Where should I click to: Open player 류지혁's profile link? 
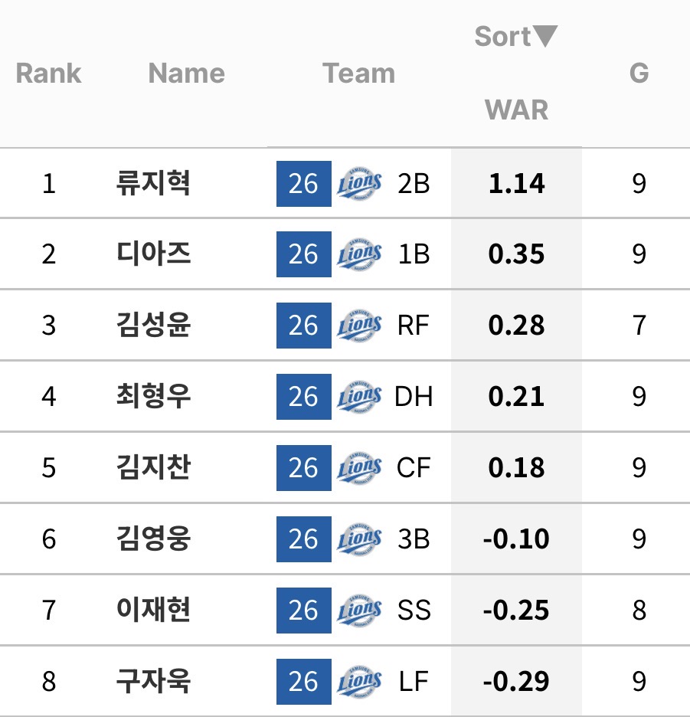152,184
